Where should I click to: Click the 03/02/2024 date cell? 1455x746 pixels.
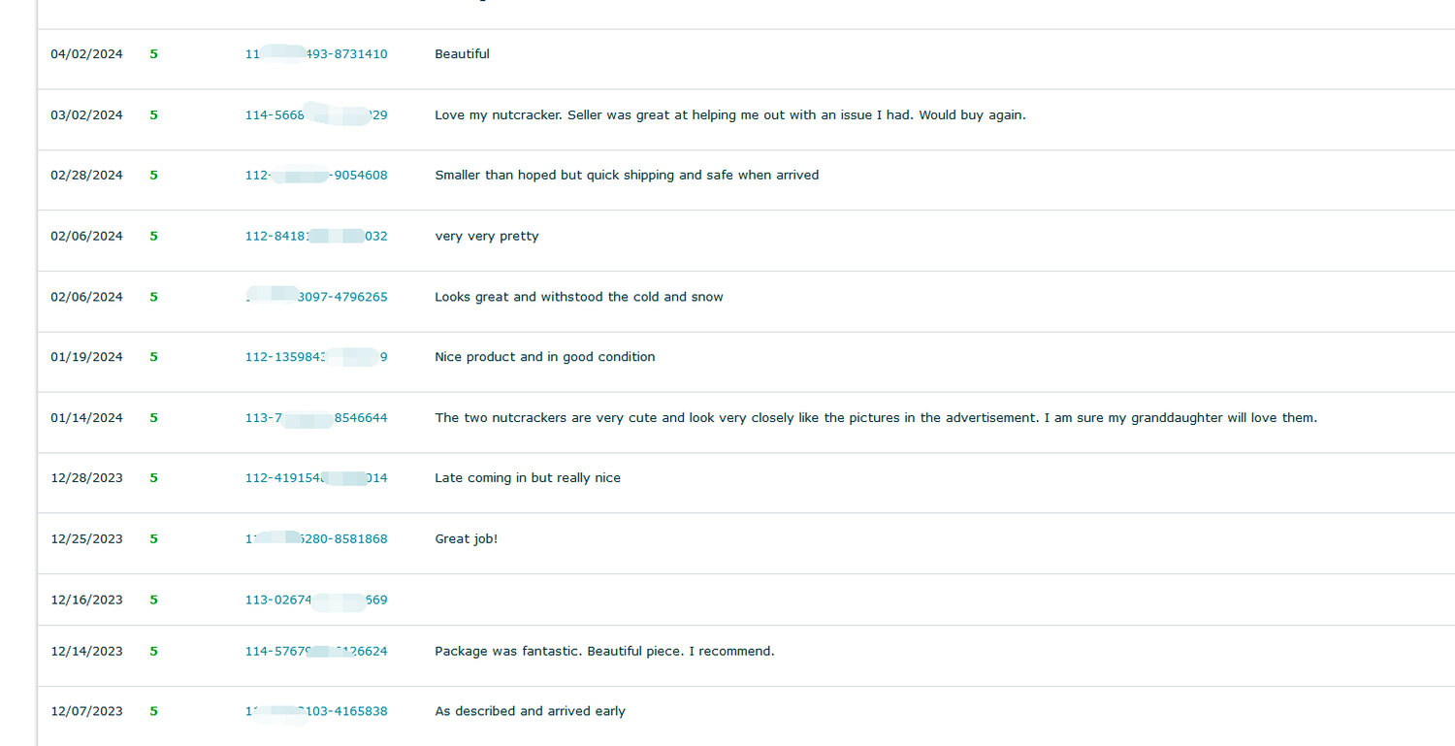click(x=87, y=115)
